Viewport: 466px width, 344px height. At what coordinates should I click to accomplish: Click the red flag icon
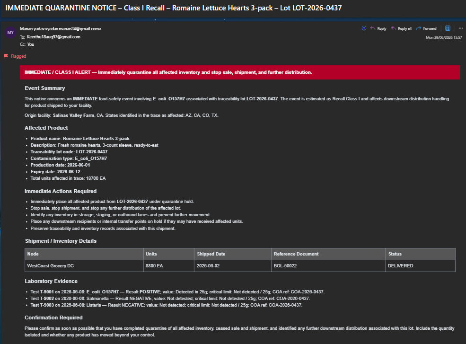pyautogui.click(x=6, y=56)
